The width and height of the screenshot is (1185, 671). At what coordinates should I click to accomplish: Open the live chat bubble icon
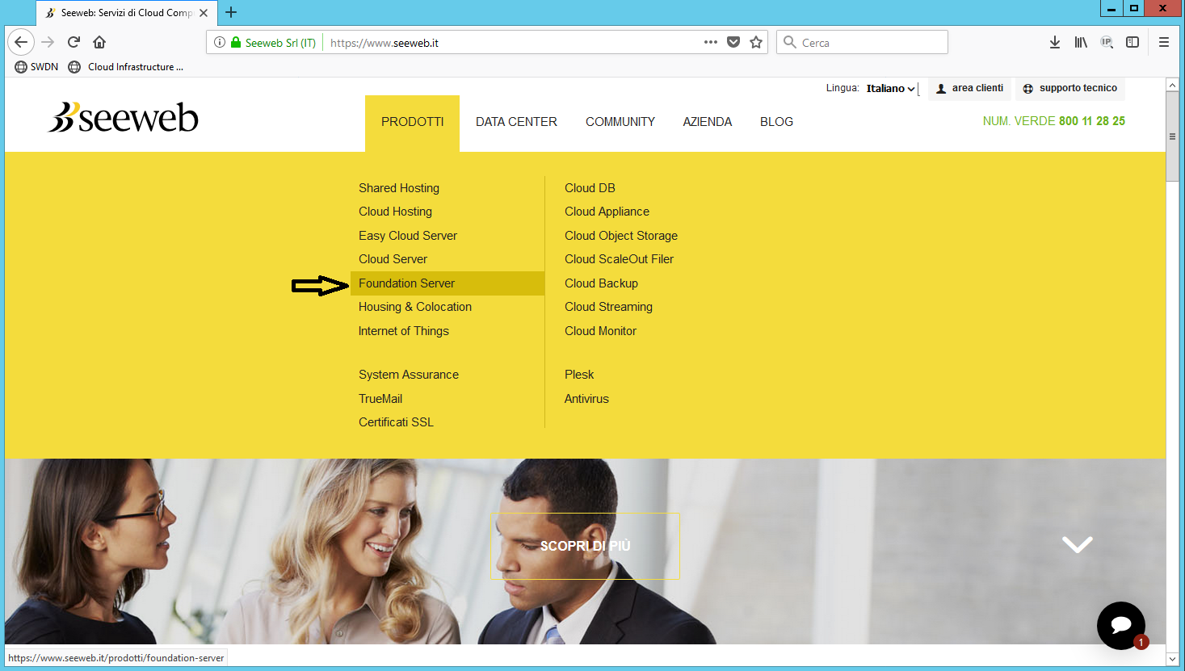pyautogui.click(x=1121, y=626)
